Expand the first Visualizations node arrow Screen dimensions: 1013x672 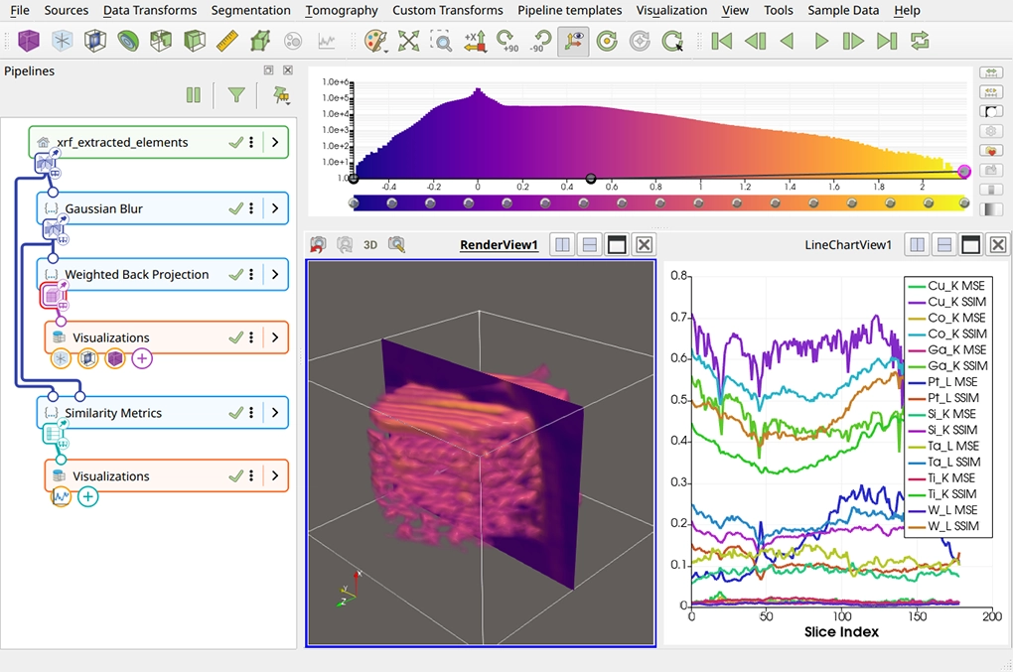point(275,337)
